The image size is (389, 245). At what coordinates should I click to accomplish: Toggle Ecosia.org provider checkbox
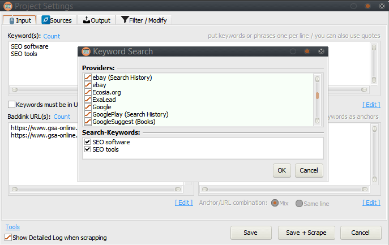[88, 92]
